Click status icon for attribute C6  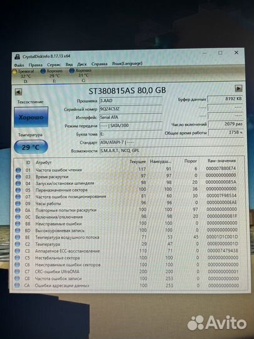(x=18, y=265)
